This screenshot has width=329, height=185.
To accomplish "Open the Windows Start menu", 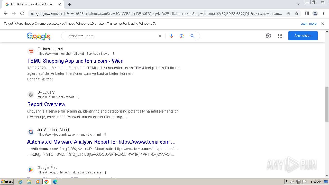I will tap(7, 182).
